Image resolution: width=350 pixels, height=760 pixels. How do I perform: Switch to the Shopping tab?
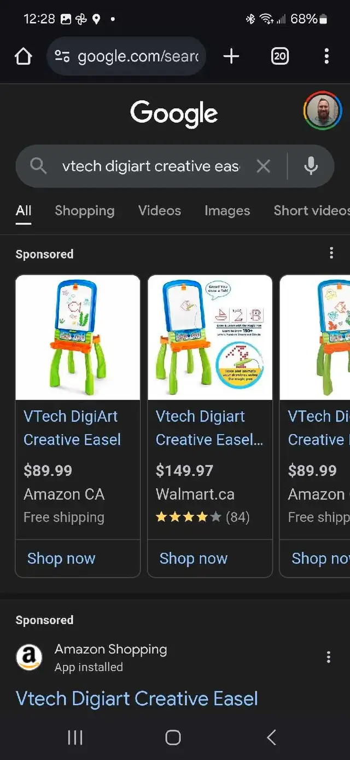85,211
